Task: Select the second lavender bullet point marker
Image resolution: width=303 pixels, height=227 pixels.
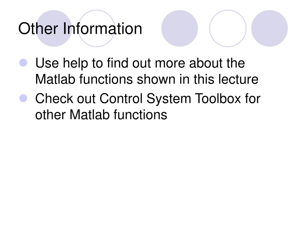Action: click(x=23, y=98)
